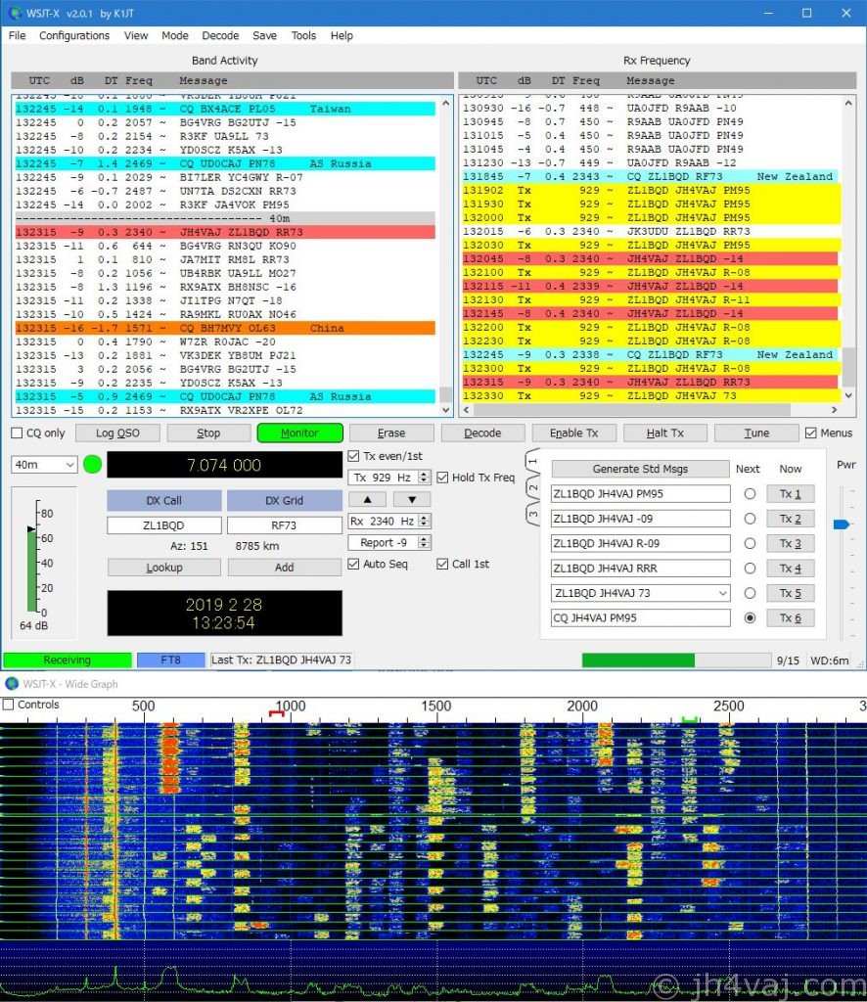
Task: Select Next radio for Tx 6 CQ message
Action: point(751,618)
